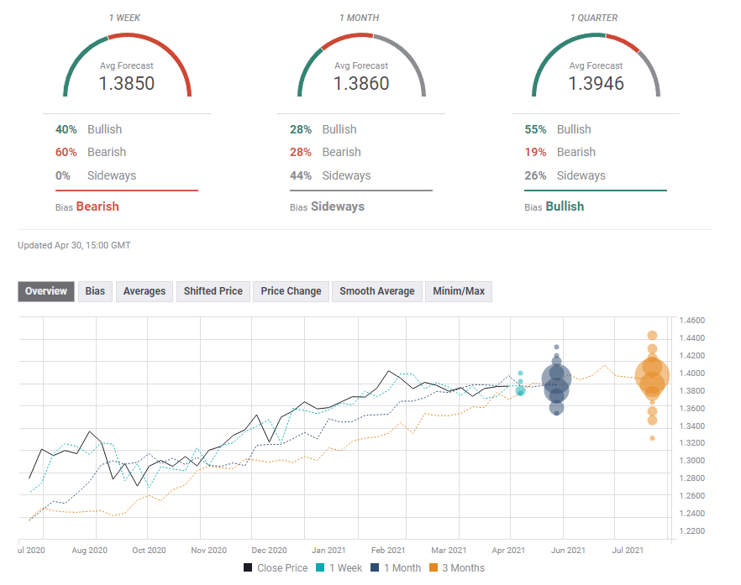Switch to the Overview tab
This screenshot has width=741, height=585.
point(46,291)
